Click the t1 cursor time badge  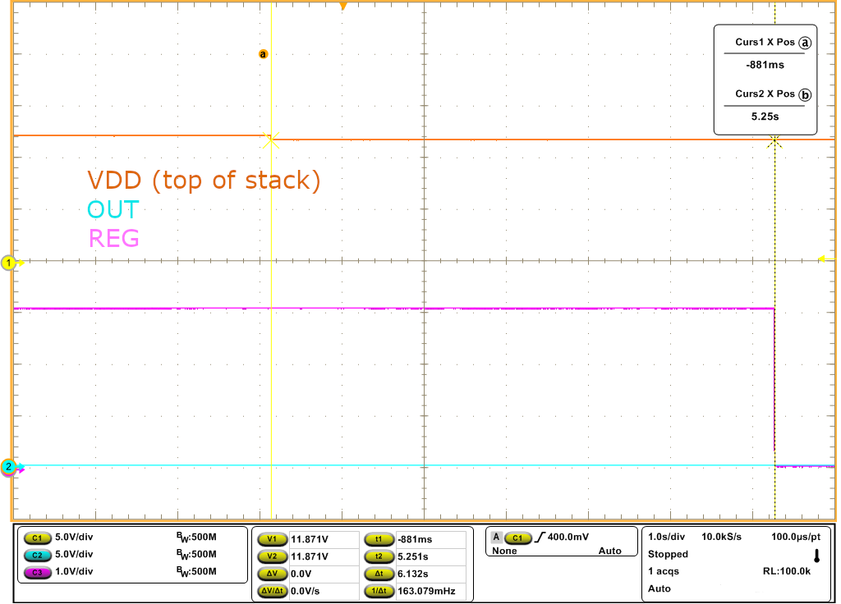379,540
